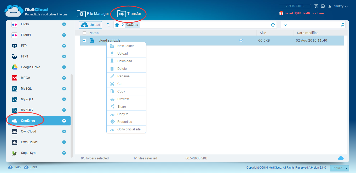This screenshot has width=356, height=173.
Task: Click the traffic monitor icon near cart
Action: 323,6
